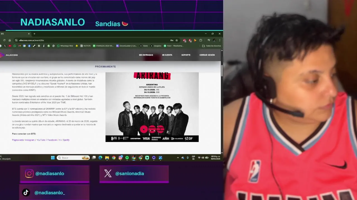Open Chrome profile avatar

point(214,40)
